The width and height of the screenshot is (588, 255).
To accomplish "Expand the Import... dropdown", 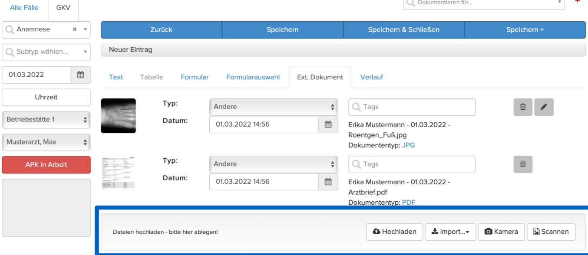I will 450,232.
